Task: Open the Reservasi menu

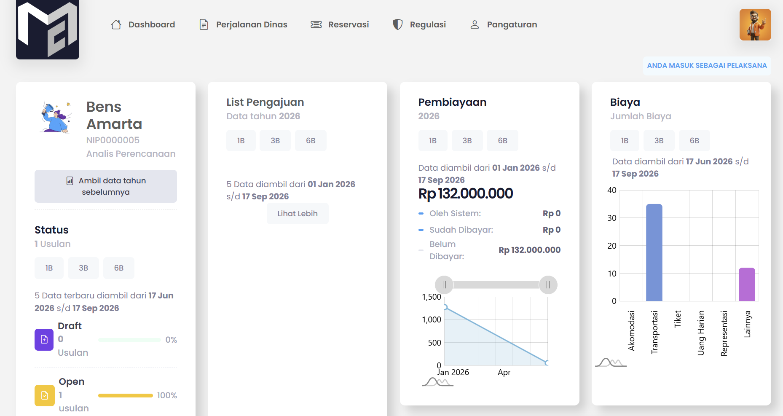Action: click(340, 24)
